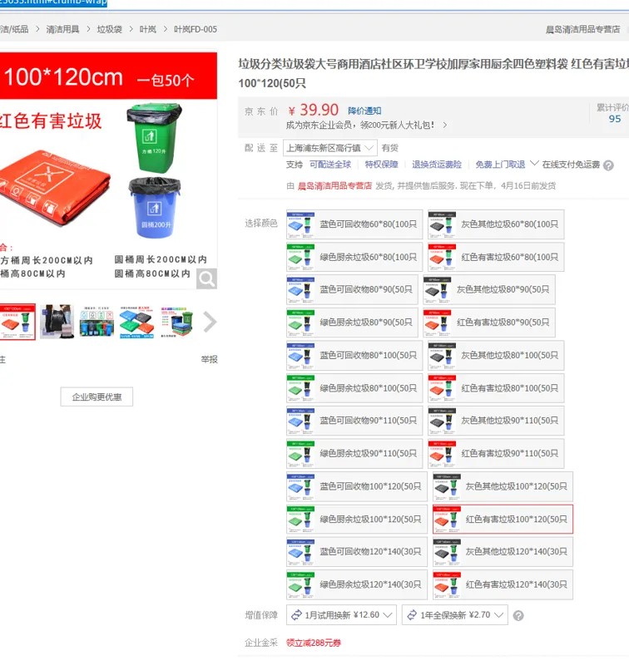This screenshot has height=665, width=629.
Task: Choose 灰色其他垃圾80*100(50只 option
Action: (496, 356)
